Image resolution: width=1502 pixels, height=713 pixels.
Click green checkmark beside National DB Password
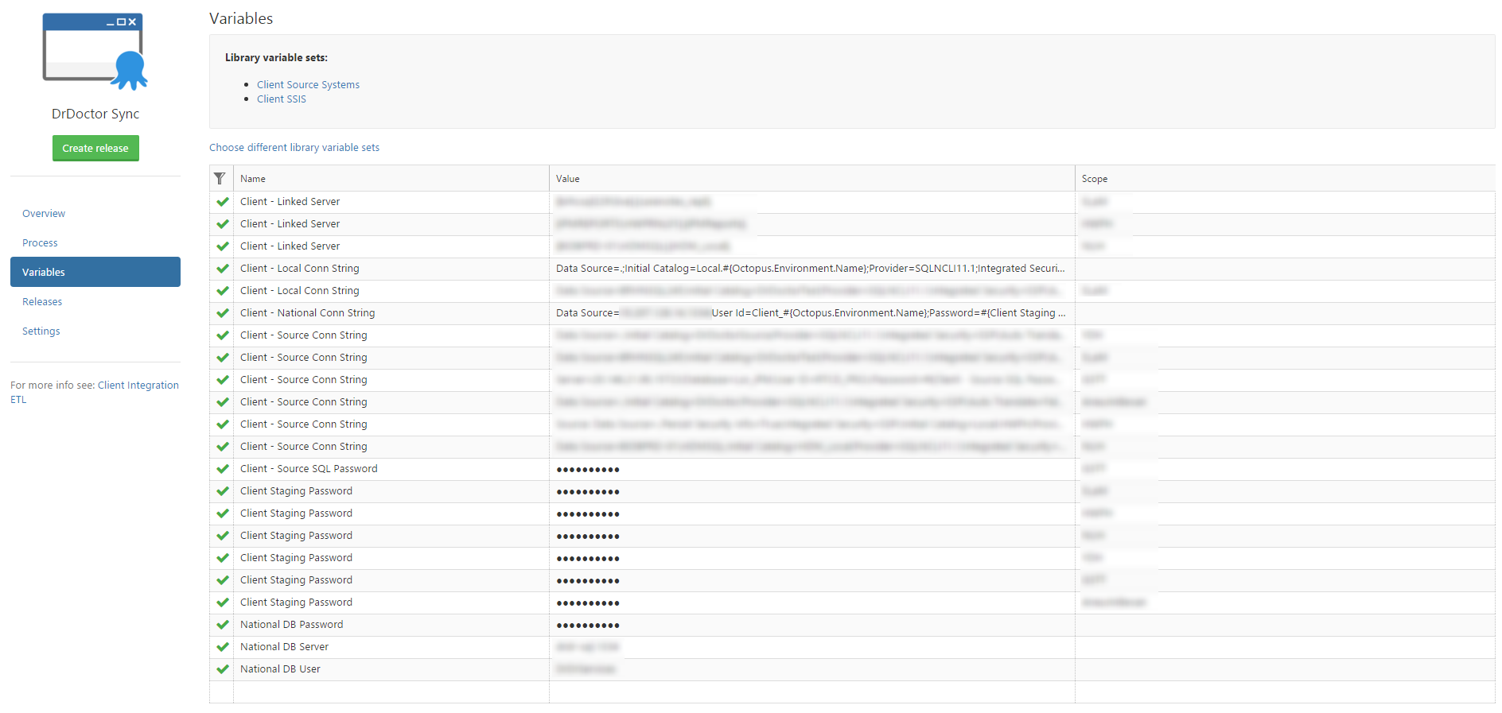click(223, 625)
